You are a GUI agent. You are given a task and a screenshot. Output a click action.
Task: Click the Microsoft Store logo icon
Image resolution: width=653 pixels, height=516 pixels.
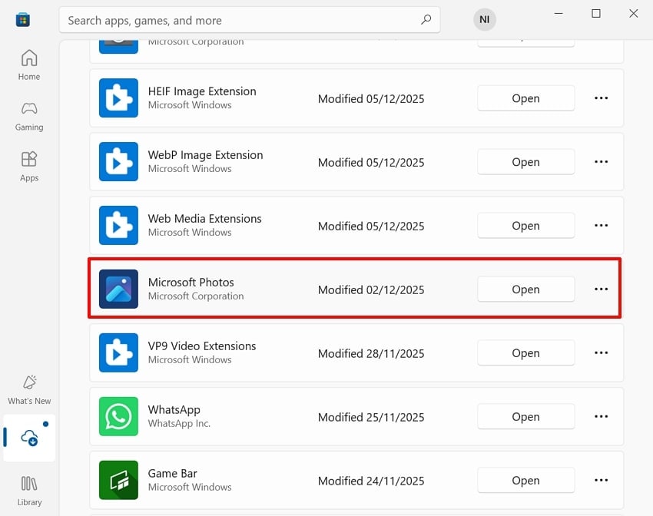click(x=23, y=20)
